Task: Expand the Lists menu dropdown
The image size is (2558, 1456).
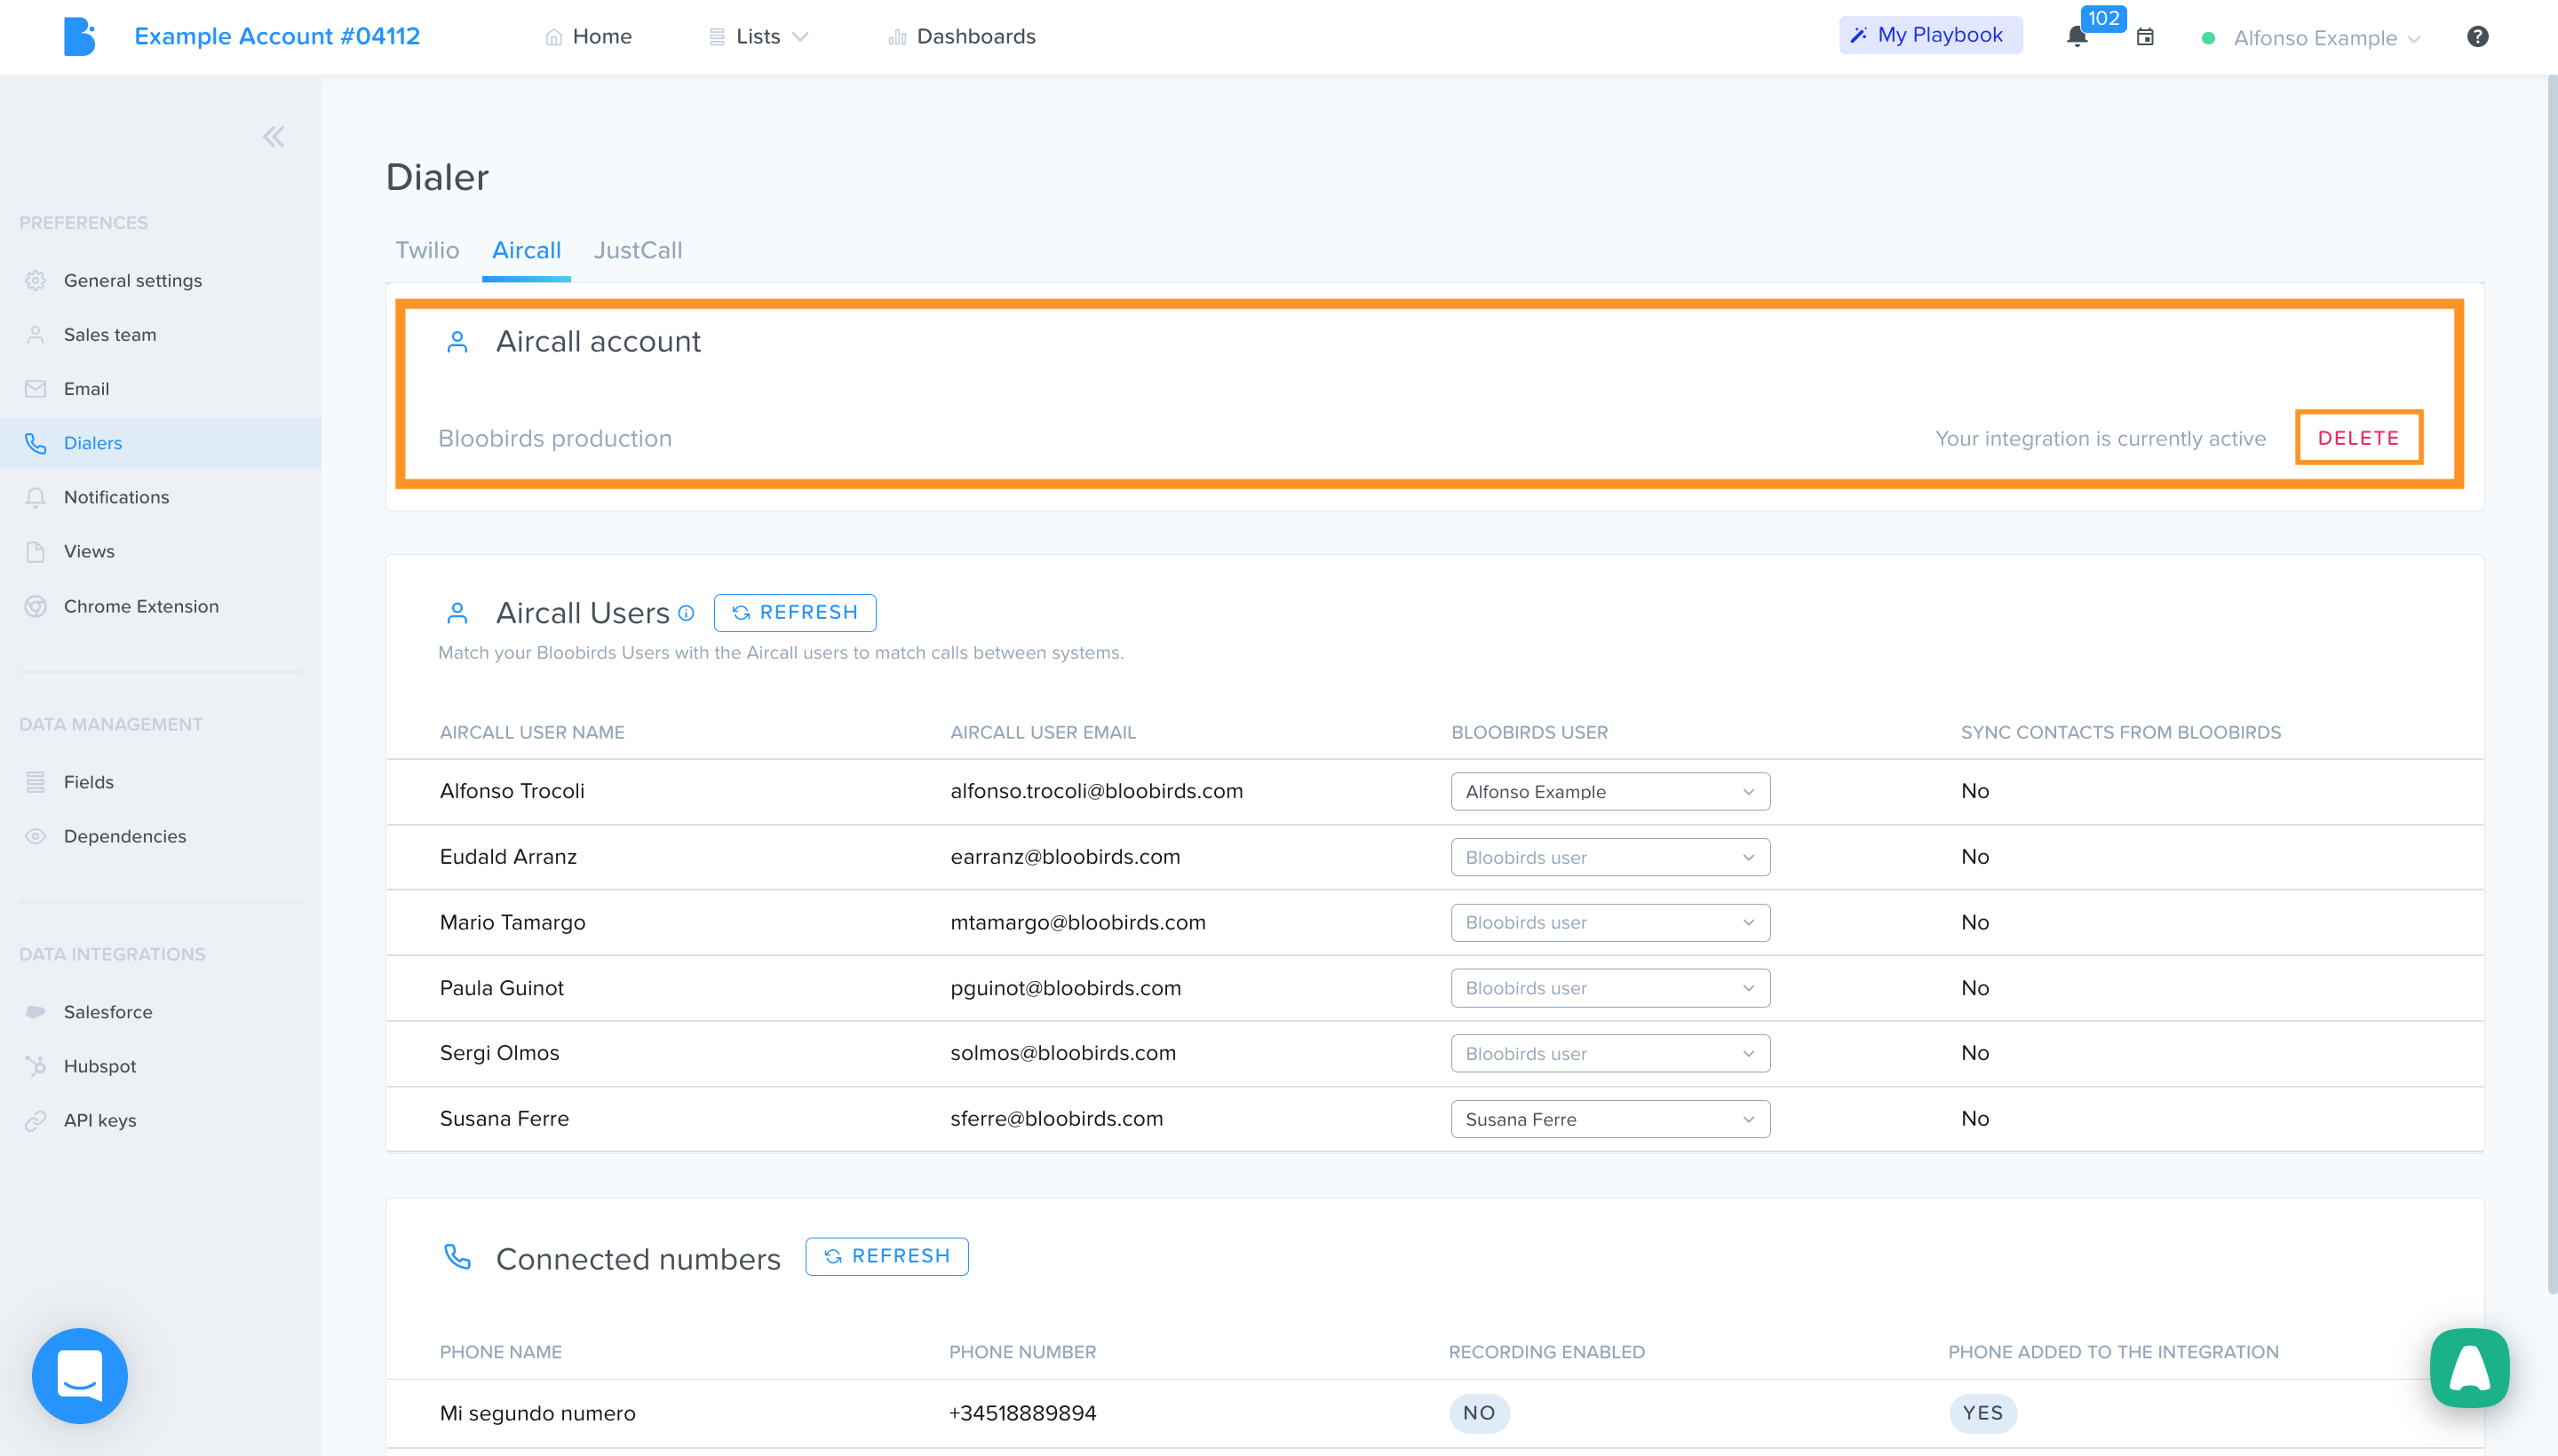Action: [759, 37]
